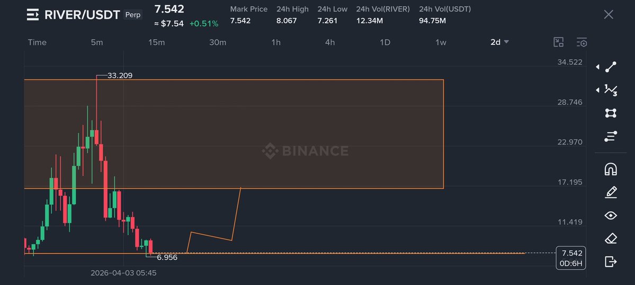635x285 pixels.
Task: Expand the wave pattern tool options arrow
Action: pos(598,90)
